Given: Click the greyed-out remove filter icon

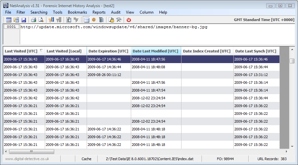Looking at the screenshot, I should pos(59,20).
